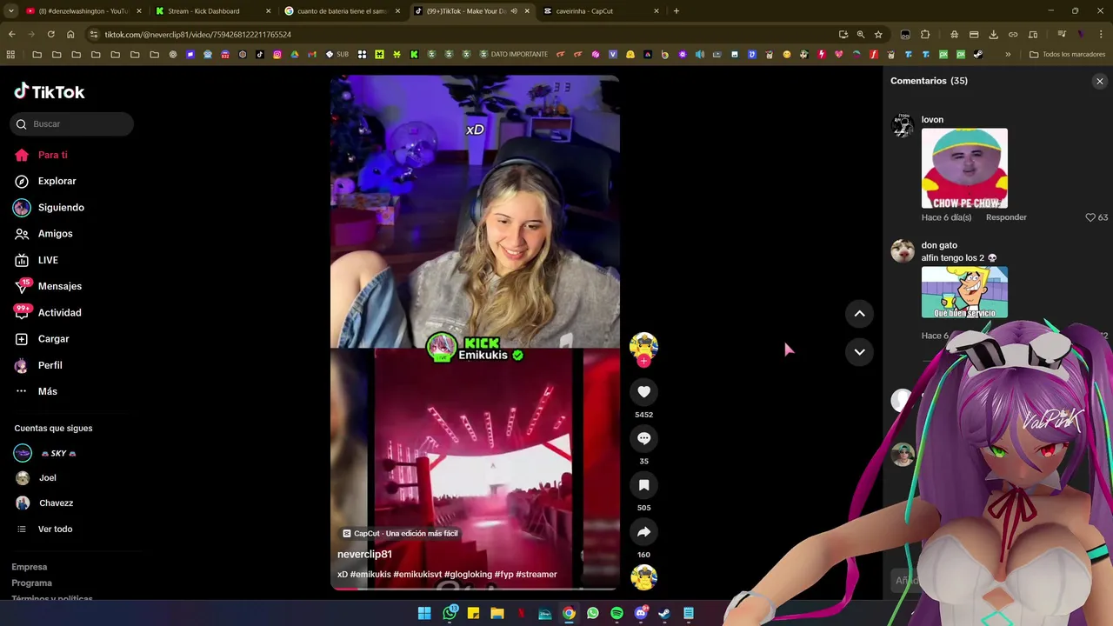Open Spotify from the taskbar

pos(616,614)
